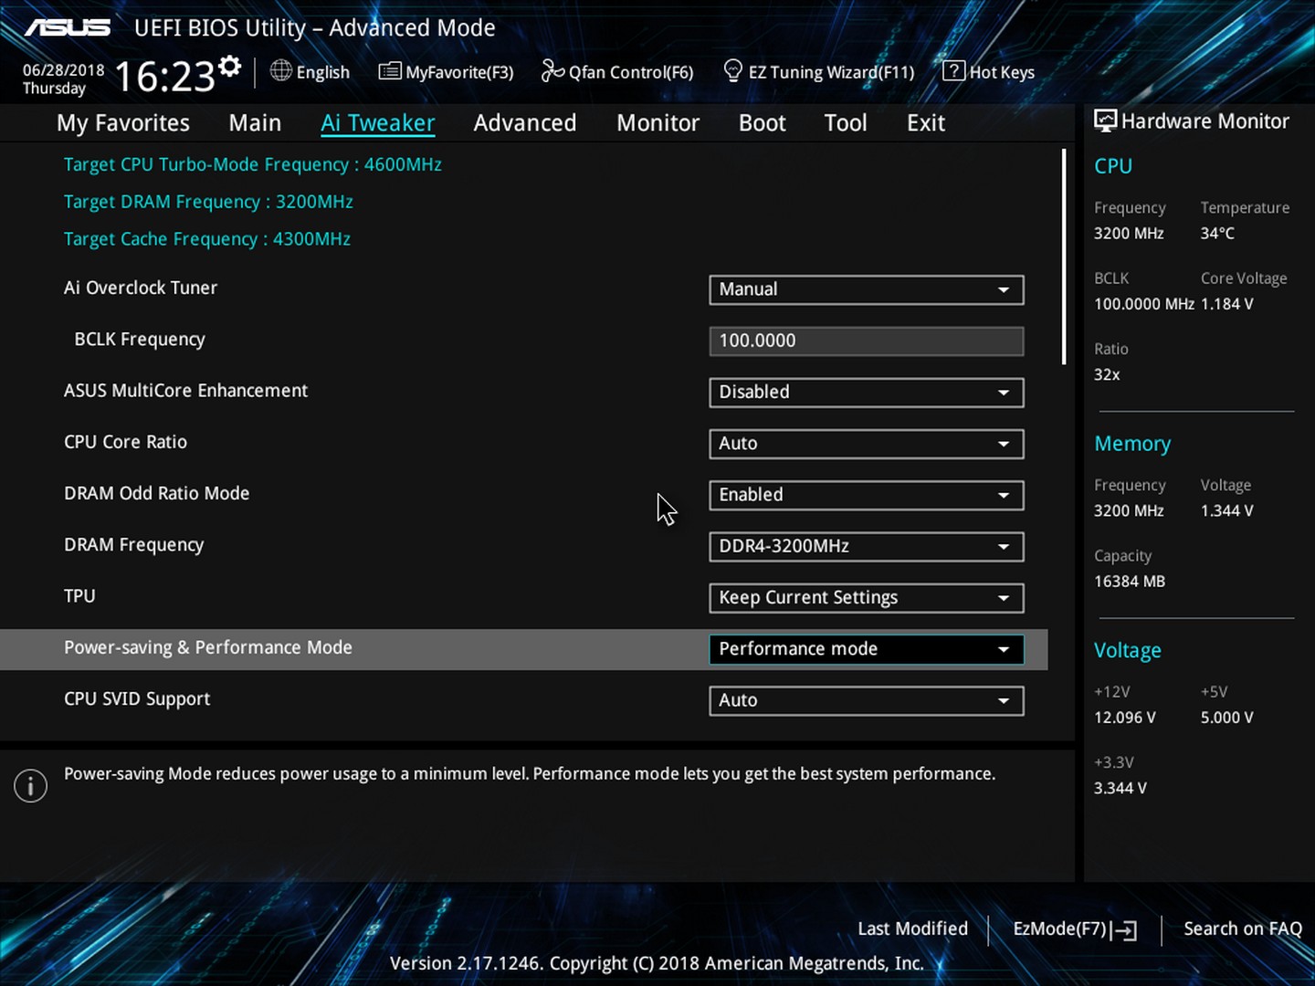1315x986 pixels.
Task: Click the 06/28/2018 date text
Action: tap(64, 69)
